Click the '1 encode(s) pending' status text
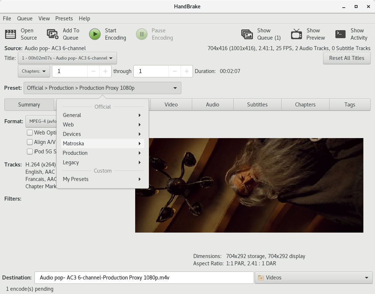The width and height of the screenshot is (375, 294). 30,289
